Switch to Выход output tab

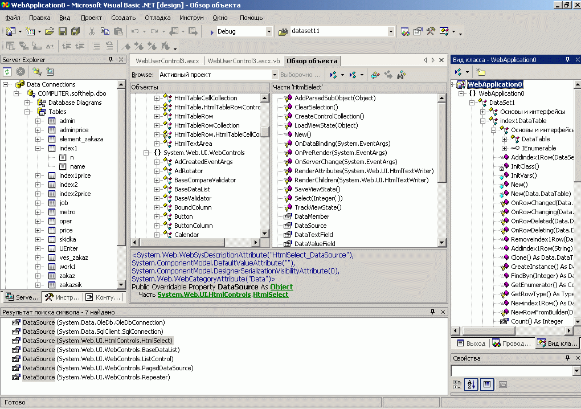(x=471, y=343)
